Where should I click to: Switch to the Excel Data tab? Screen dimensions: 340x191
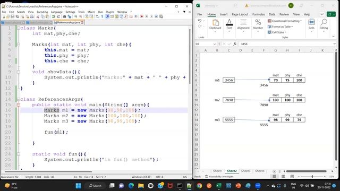point(272,14)
